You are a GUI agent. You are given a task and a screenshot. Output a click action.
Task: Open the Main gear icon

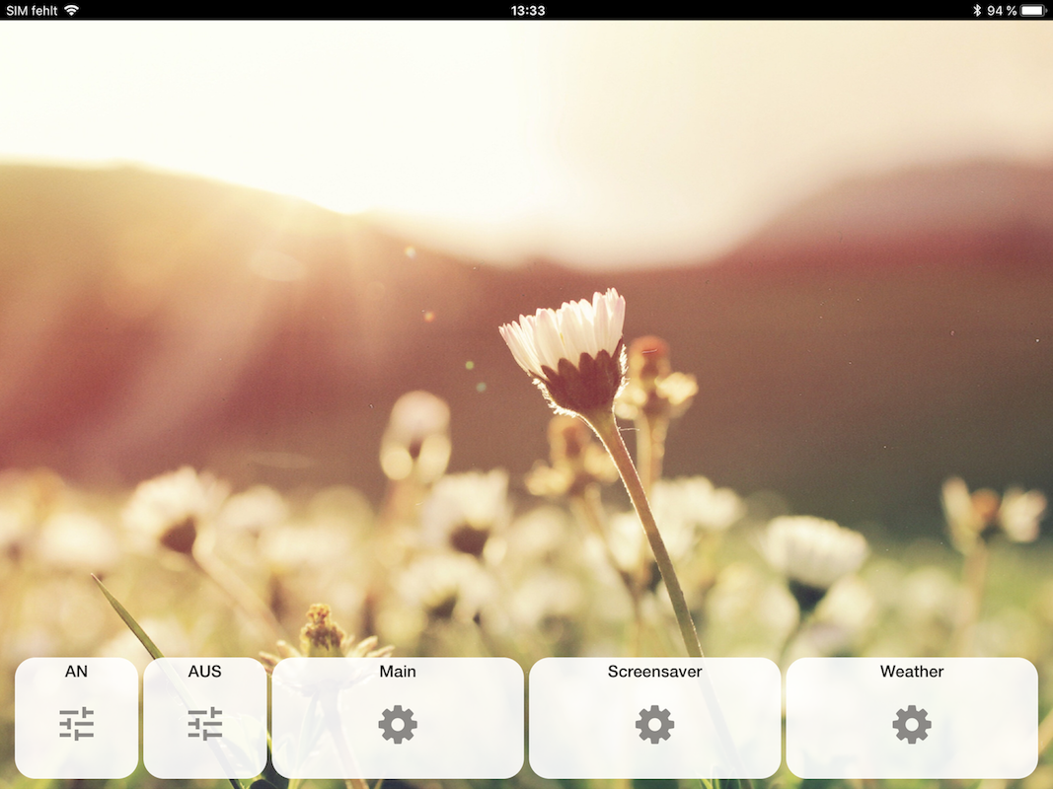(x=398, y=725)
